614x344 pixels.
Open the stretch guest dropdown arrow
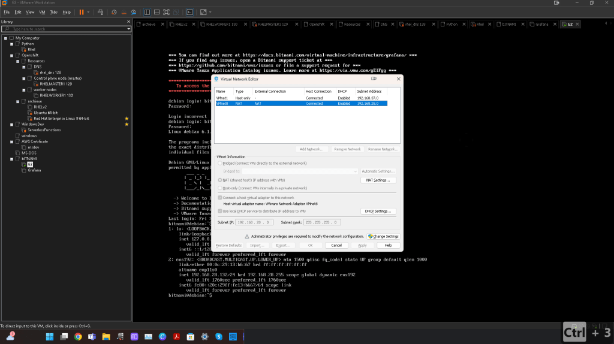210,12
